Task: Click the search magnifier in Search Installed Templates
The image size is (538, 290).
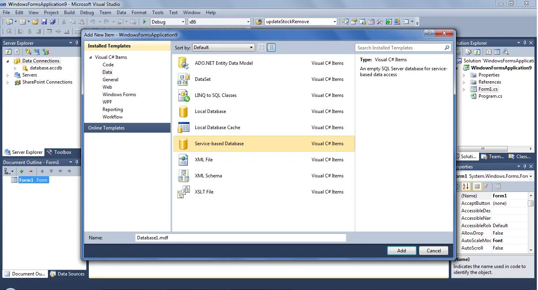Action: tap(447, 48)
